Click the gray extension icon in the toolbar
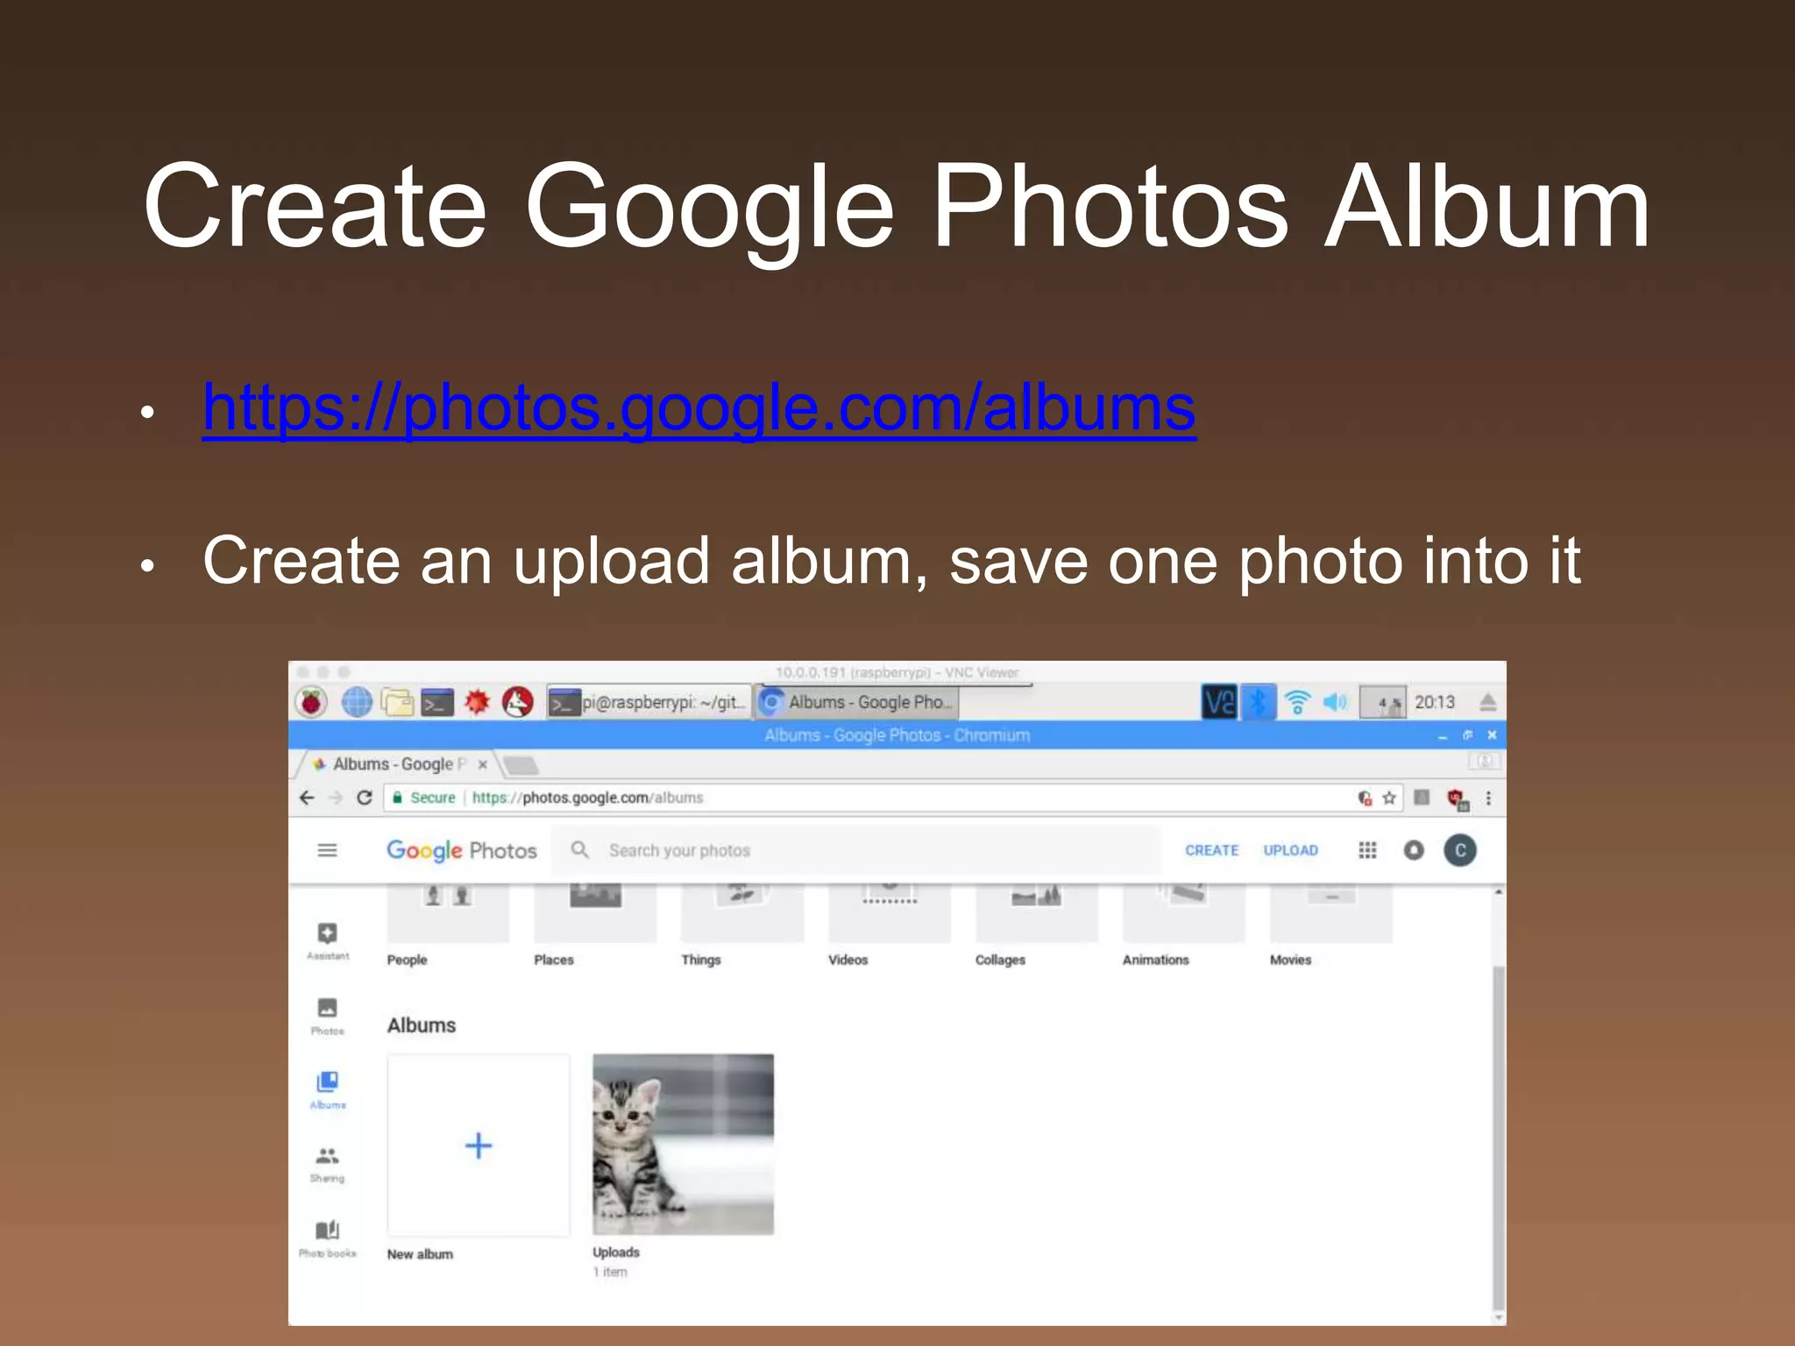Viewport: 1795px width, 1346px height. (x=1423, y=797)
